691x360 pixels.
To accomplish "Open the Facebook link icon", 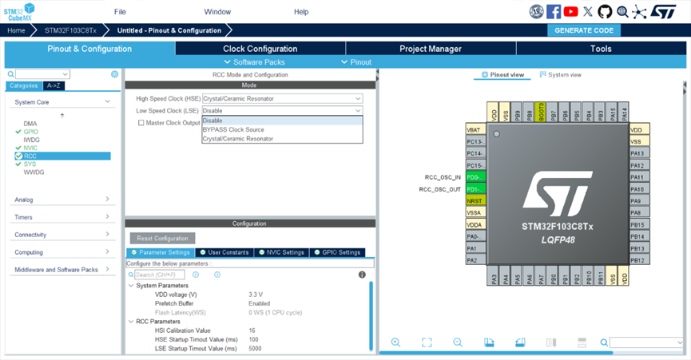I will click(554, 11).
